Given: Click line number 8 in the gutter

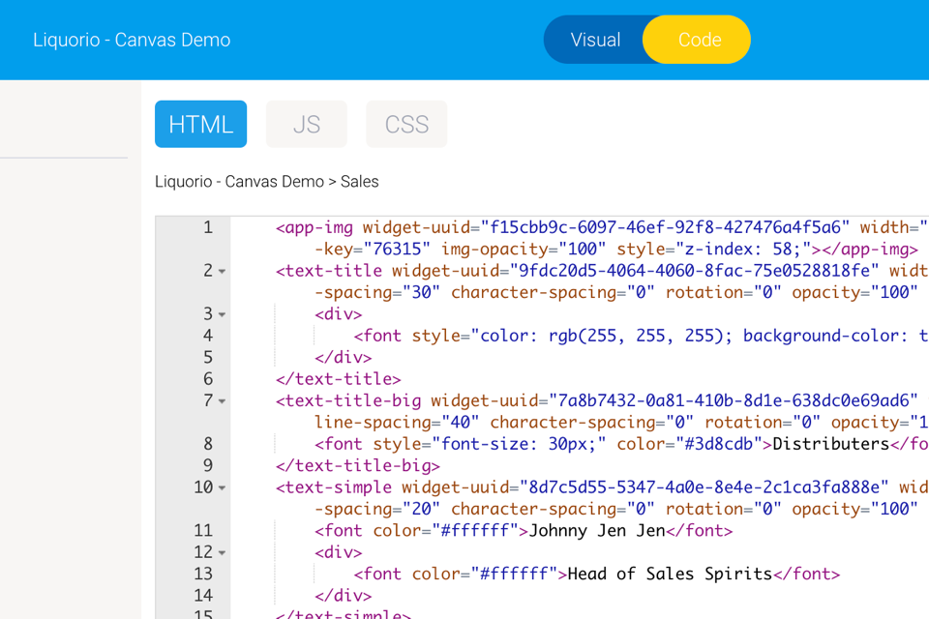Looking at the screenshot, I should (207, 444).
